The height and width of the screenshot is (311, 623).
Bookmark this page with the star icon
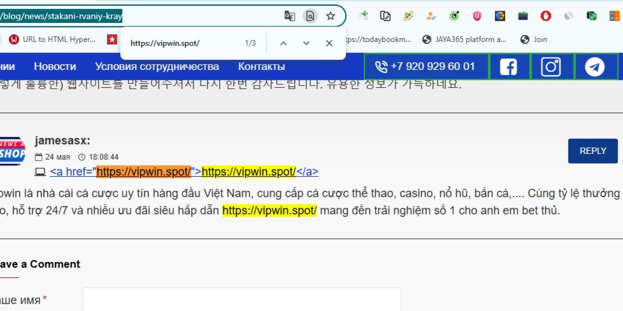pyautogui.click(x=330, y=16)
